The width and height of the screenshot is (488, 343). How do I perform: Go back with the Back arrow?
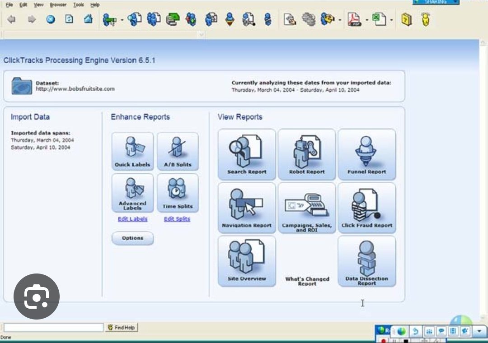click(x=11, y=19)
